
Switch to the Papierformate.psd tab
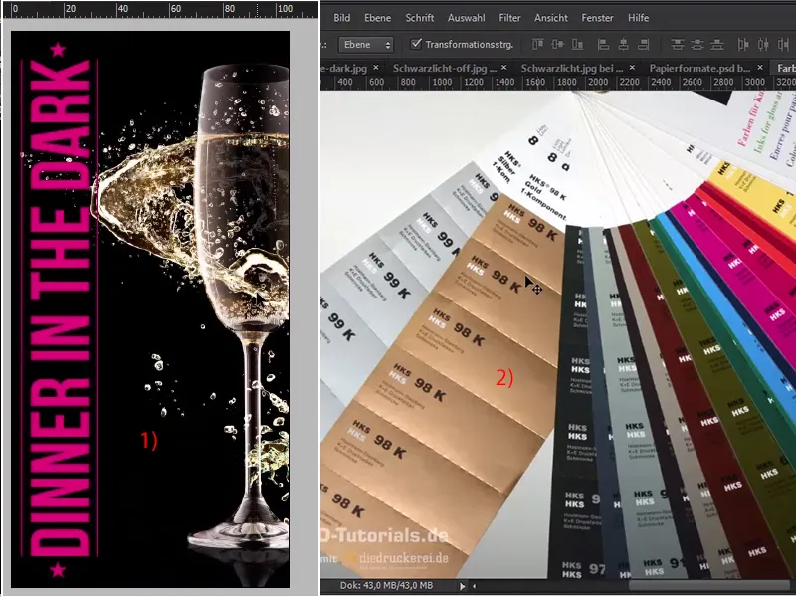(x=699, y=68)
